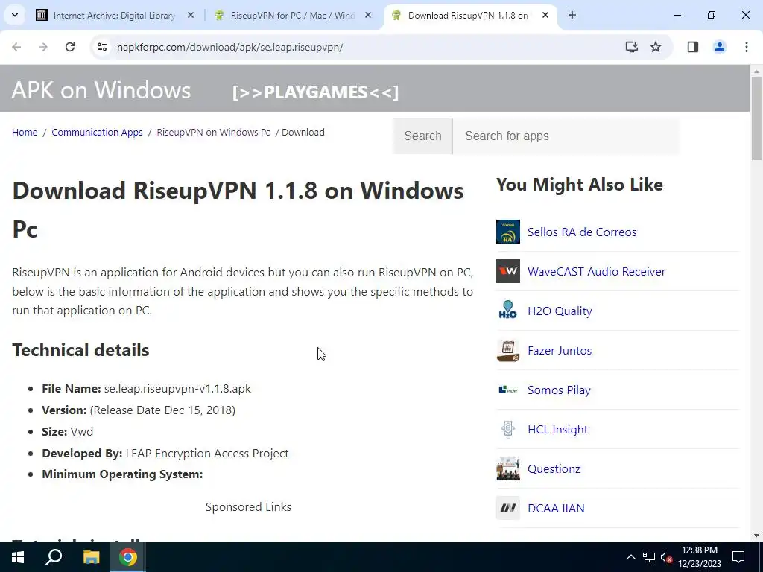Show hidden system tray icons
The image size is (763, 572).
point(630,557)
